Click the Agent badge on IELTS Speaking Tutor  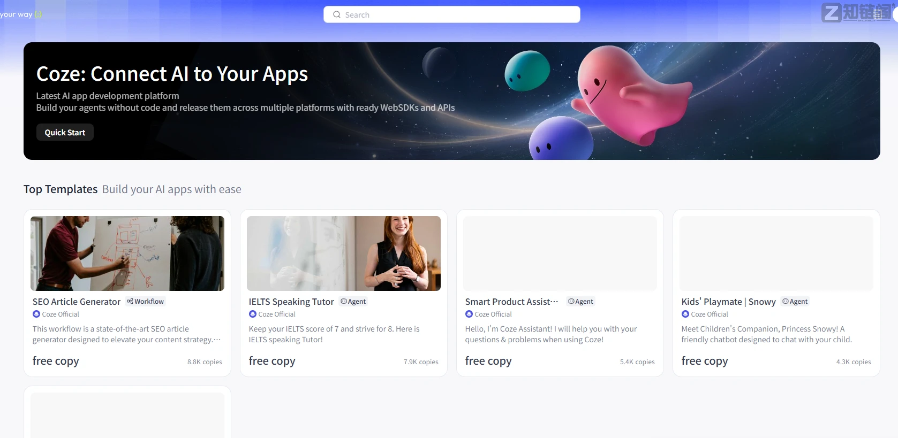[x=353, y=302]
